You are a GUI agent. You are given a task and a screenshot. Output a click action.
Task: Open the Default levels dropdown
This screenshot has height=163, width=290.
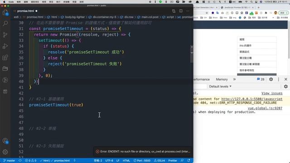pos(220,86)
